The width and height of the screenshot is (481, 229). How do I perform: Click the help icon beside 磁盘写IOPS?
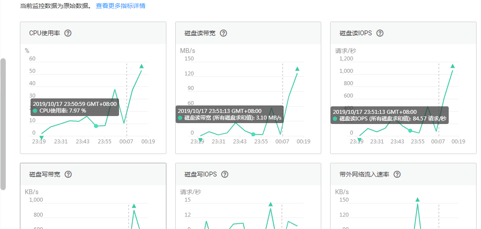click(x=225, y=174)
